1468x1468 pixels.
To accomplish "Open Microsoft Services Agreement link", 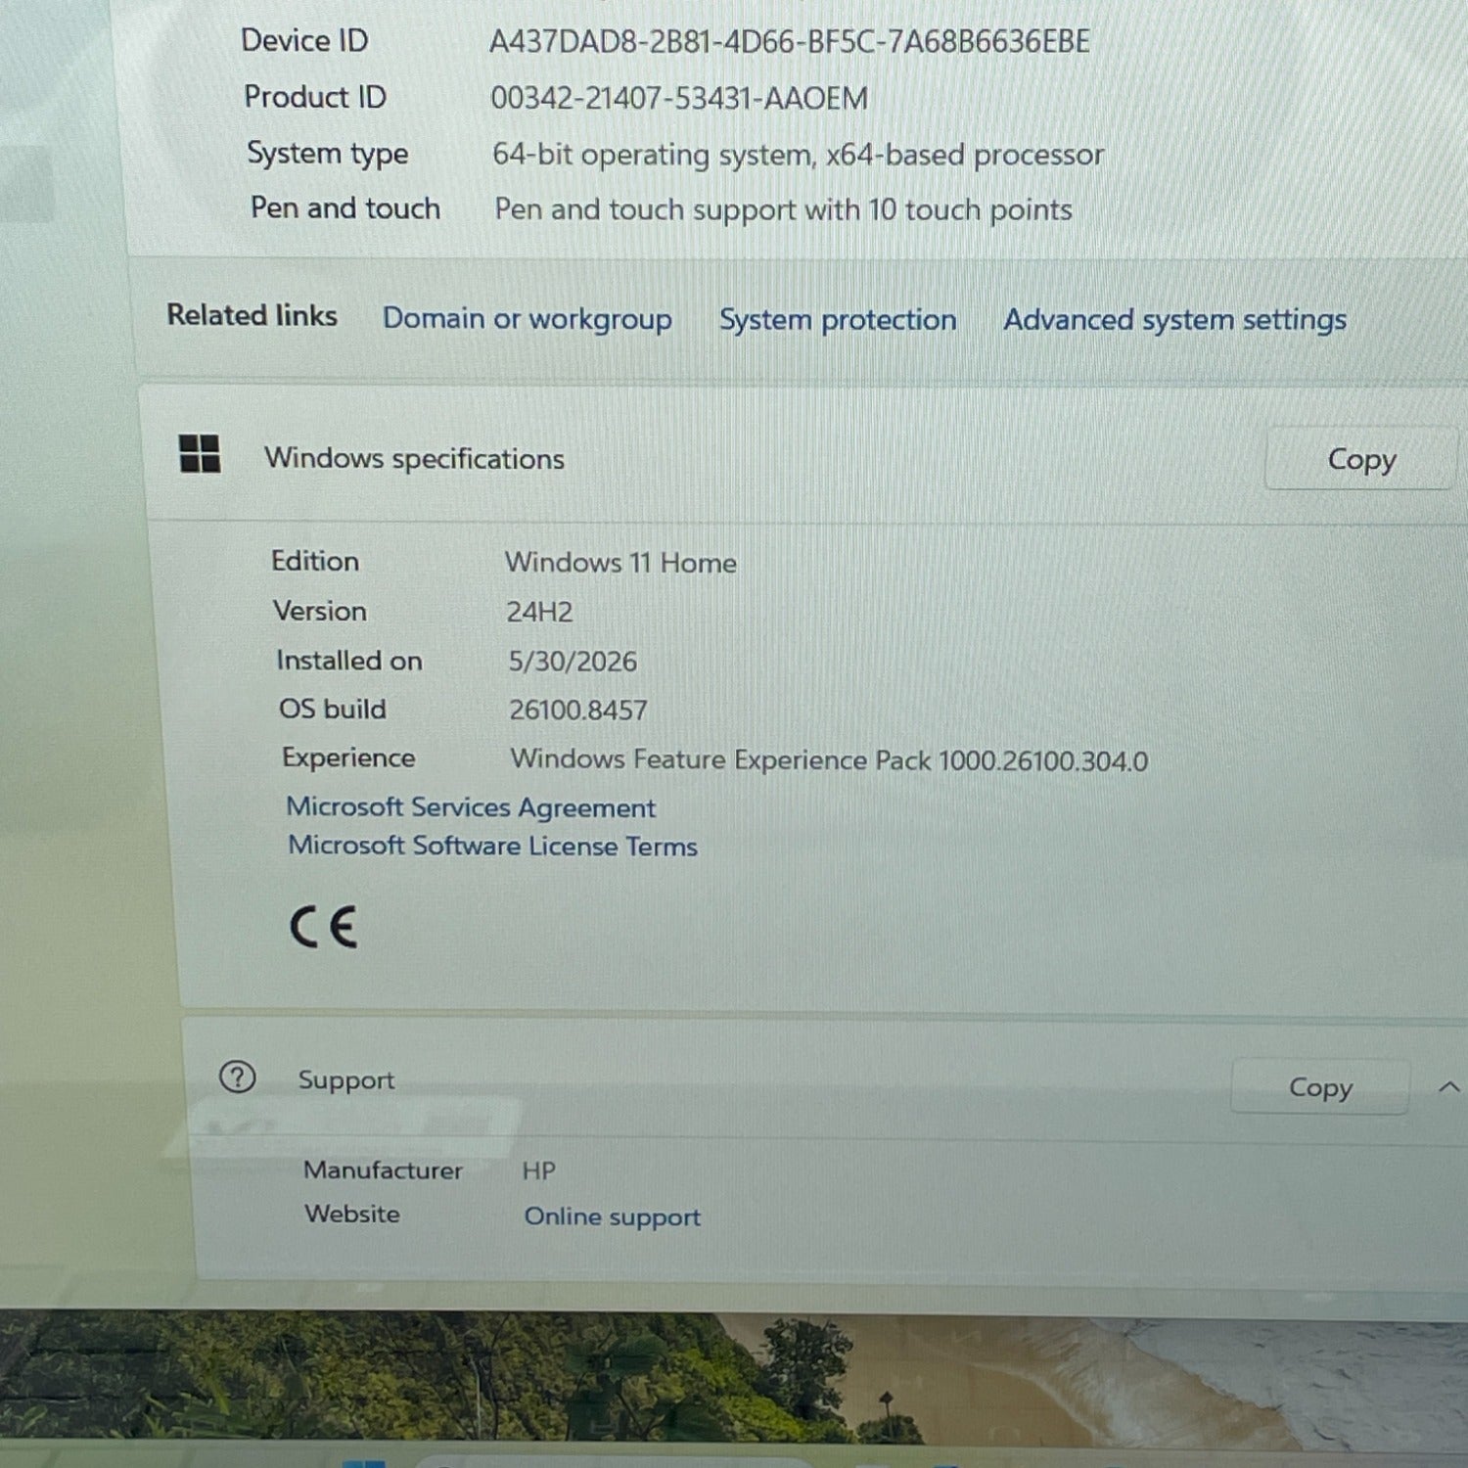I will tap(471, 807).
